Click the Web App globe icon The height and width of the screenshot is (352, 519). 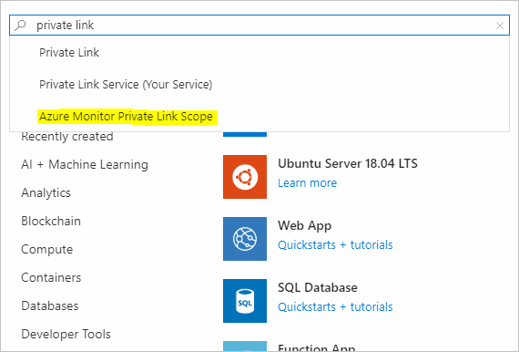click(x=245, y=239)
